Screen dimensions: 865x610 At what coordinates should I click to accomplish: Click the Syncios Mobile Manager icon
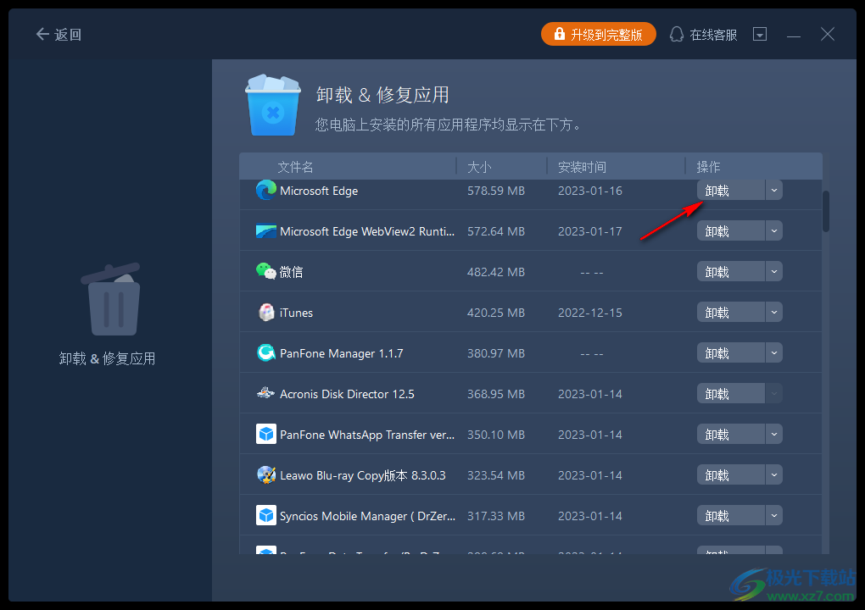(266, 516)
